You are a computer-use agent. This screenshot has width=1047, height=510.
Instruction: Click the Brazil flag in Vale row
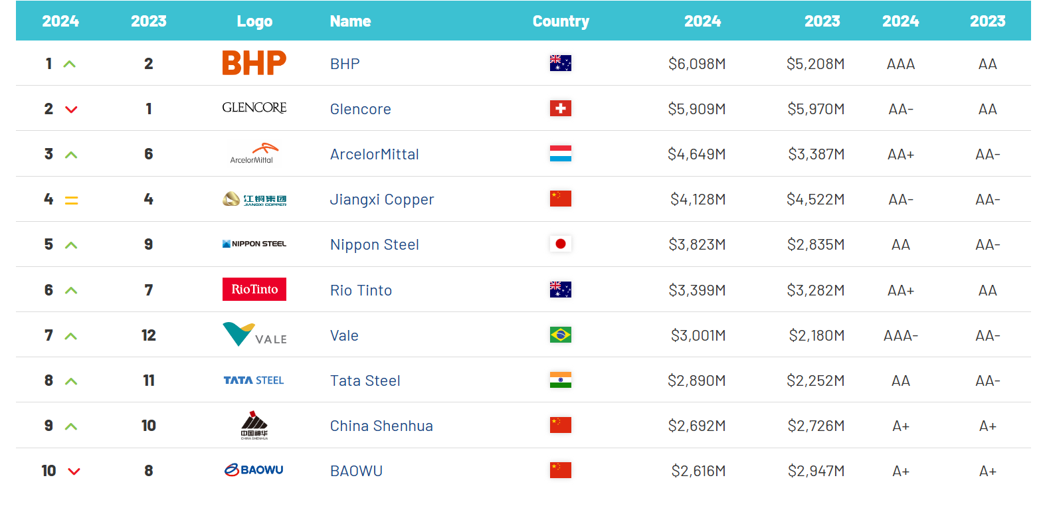[560, 335]
